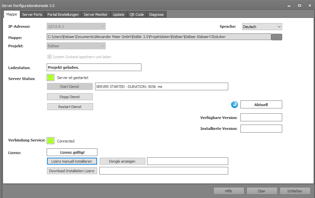Toggle System Zustand speichern und laden checkbox
The image size is (315, 198).
pyautogui.click(x=49, y=57)
